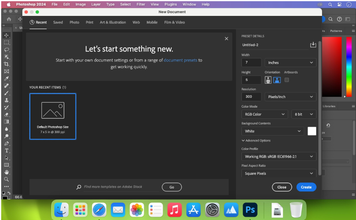Open the RGB Color mode dropdown

coord(265,114)
